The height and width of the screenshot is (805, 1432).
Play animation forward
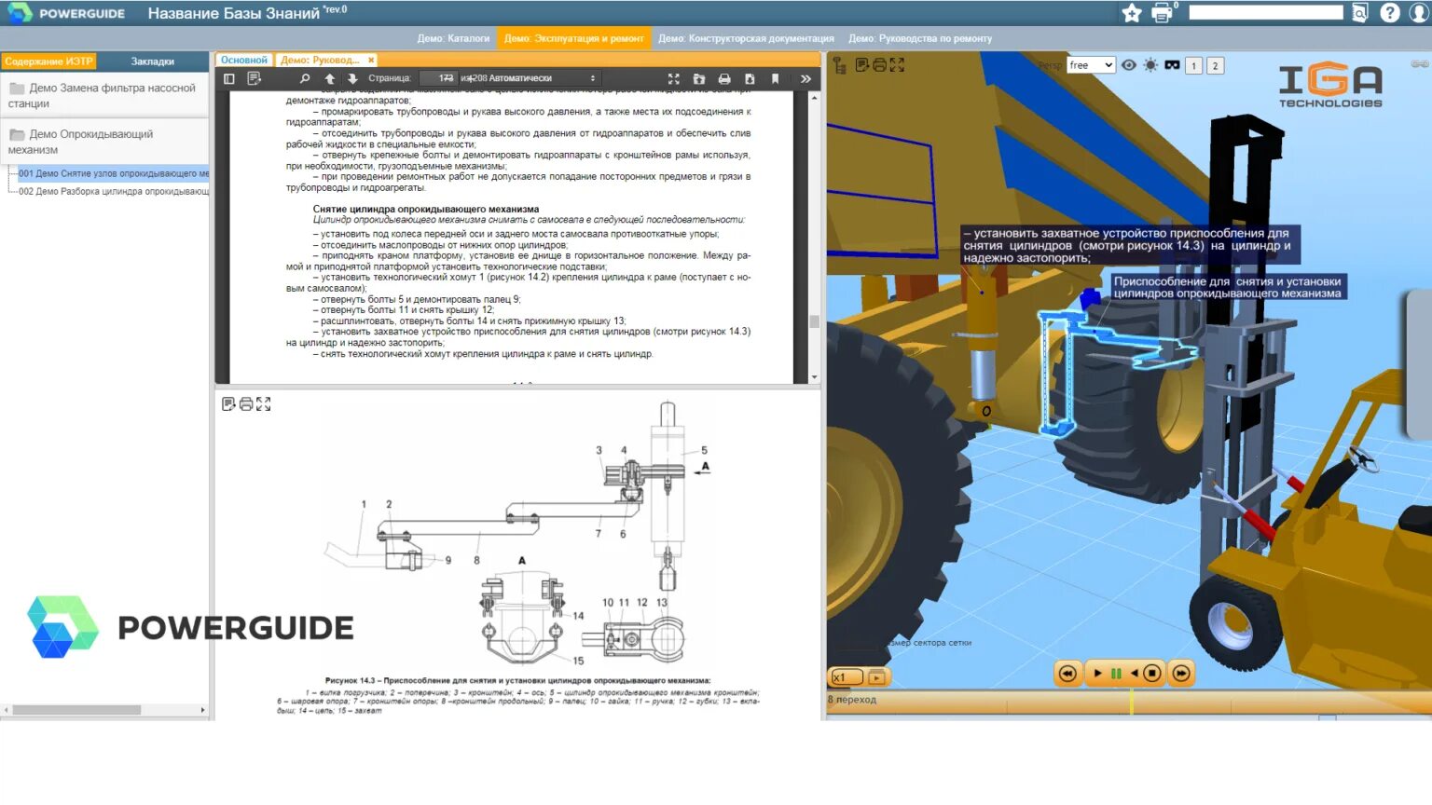pos(1097,674)
